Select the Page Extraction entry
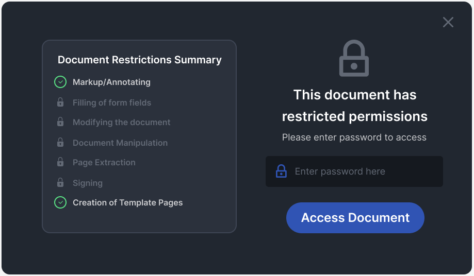Image resolution: width=474 pixels, height=276 pixels. (104, 162)
